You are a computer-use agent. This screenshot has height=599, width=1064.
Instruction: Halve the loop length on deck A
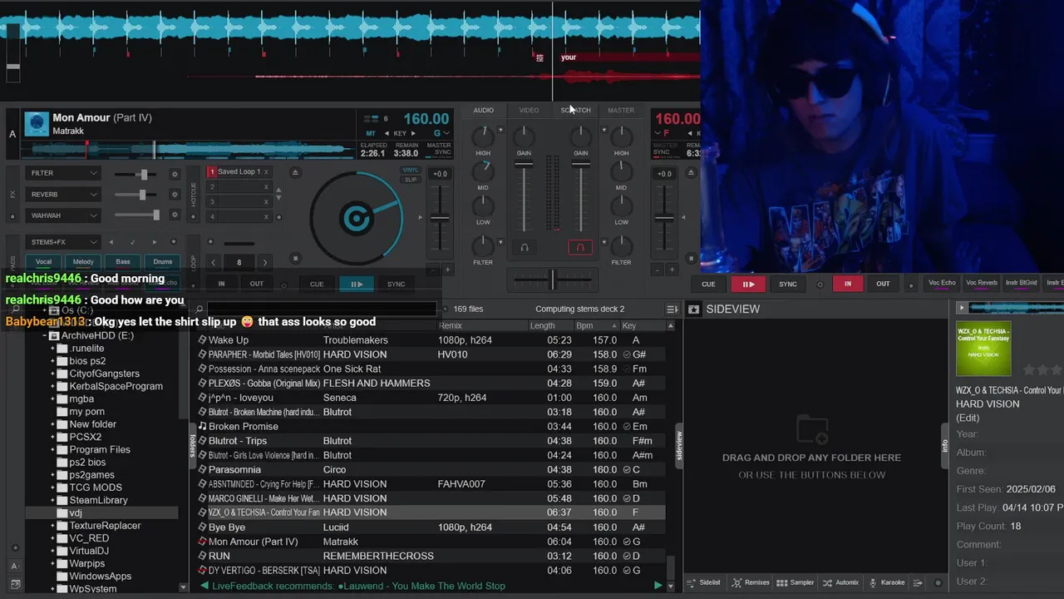[214, 262]
